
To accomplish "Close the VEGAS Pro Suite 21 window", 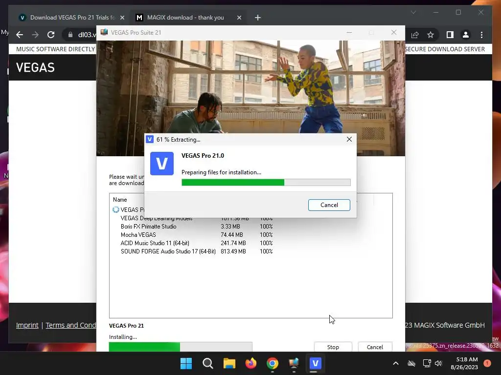I will 394,33.
